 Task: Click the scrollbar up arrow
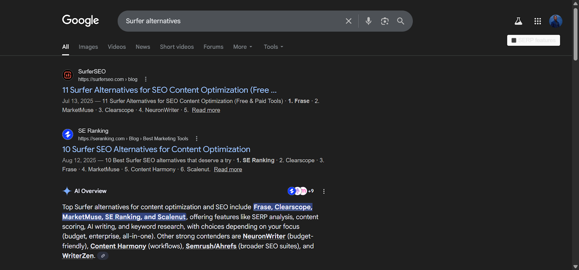(575, 3)
